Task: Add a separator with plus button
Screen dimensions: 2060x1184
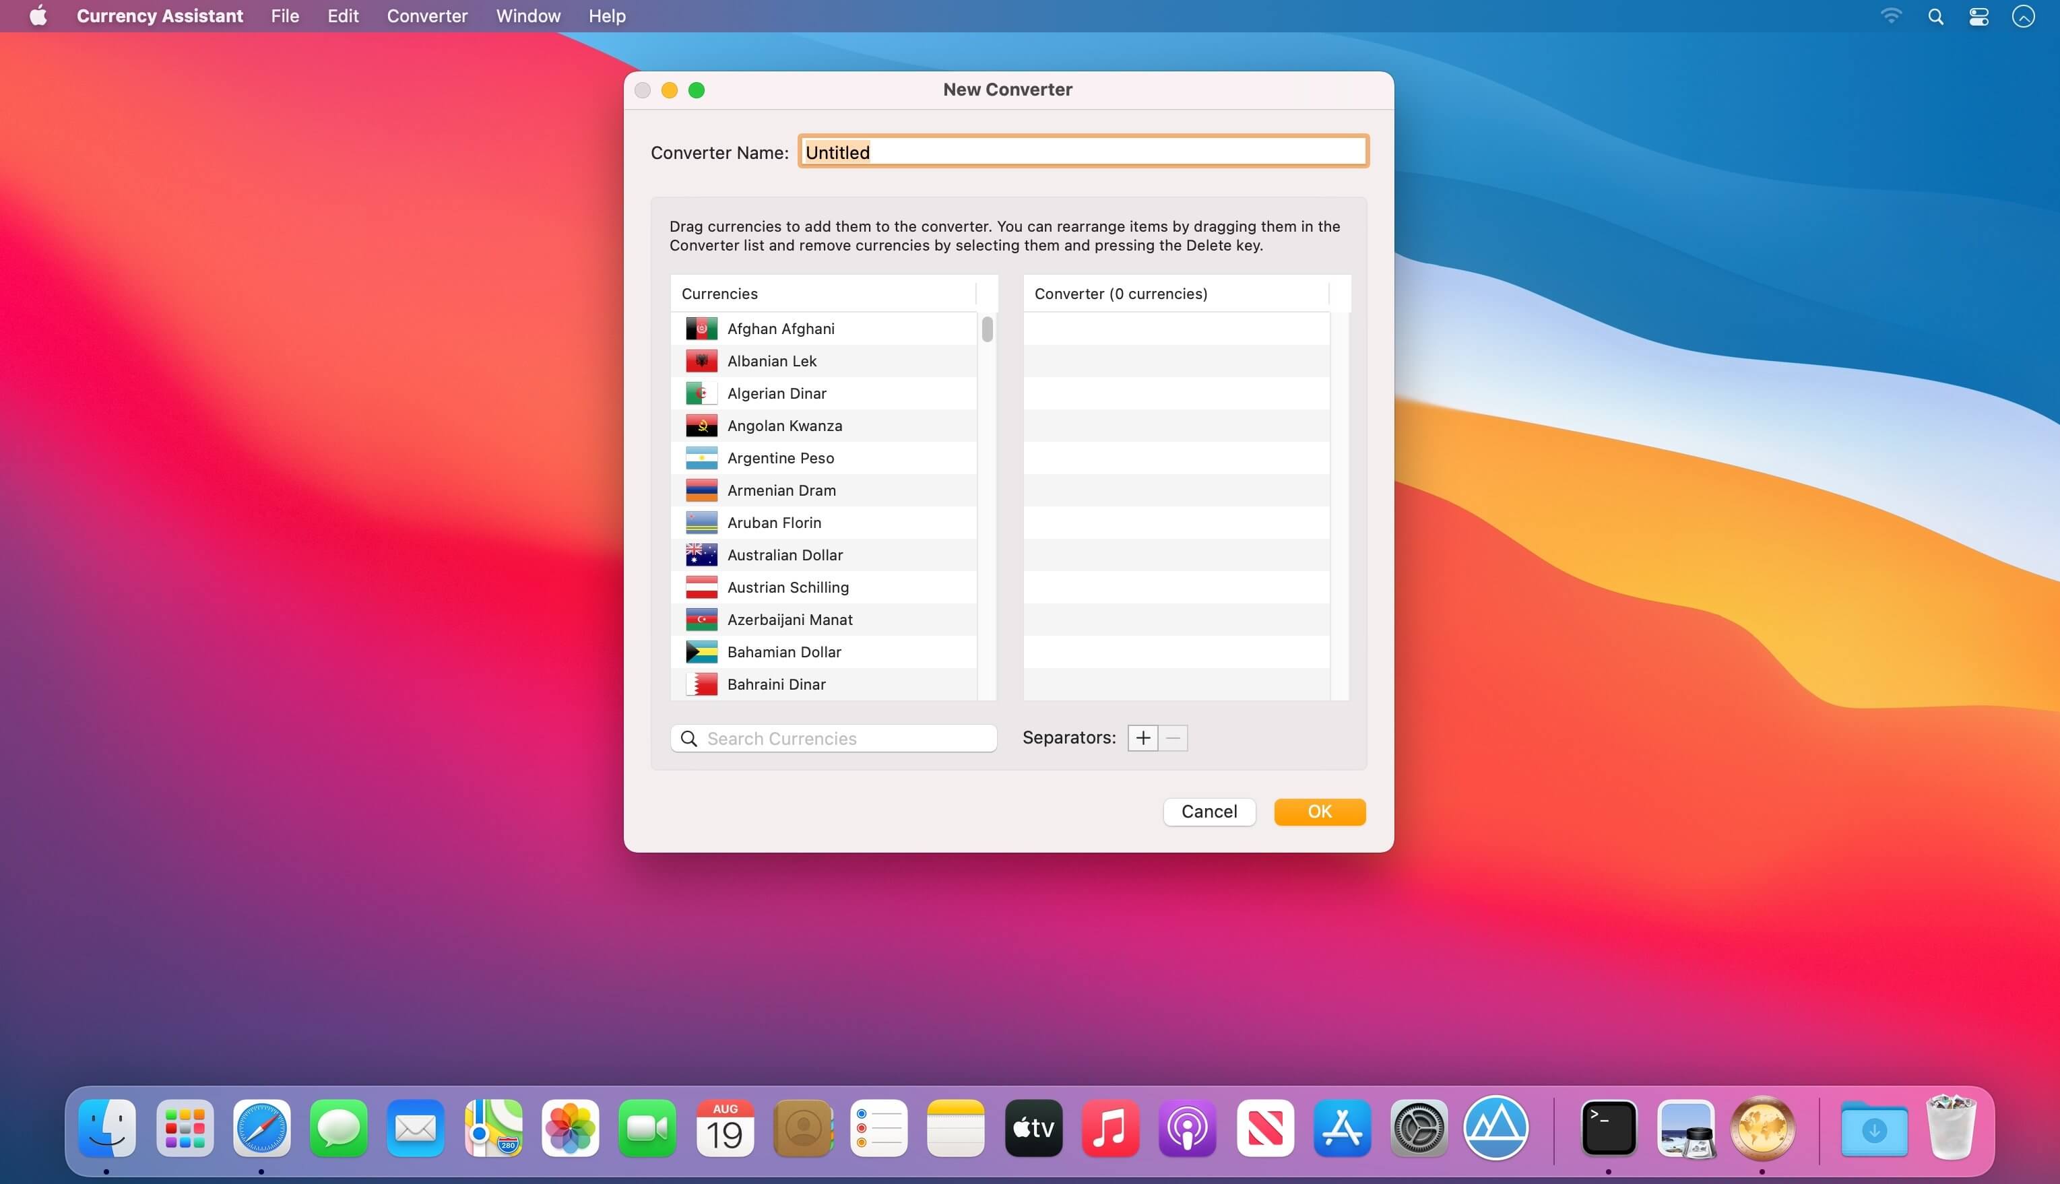Action: coord(1142,737)
